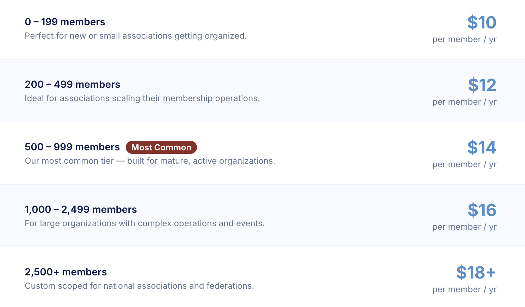Select the 1,000 – 2,499 members tier heading
The width and height of the screenshot is (525, 307).
click(81, 209)
